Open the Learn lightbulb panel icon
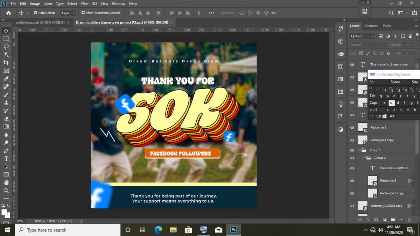420x236 pixels. 341,104
